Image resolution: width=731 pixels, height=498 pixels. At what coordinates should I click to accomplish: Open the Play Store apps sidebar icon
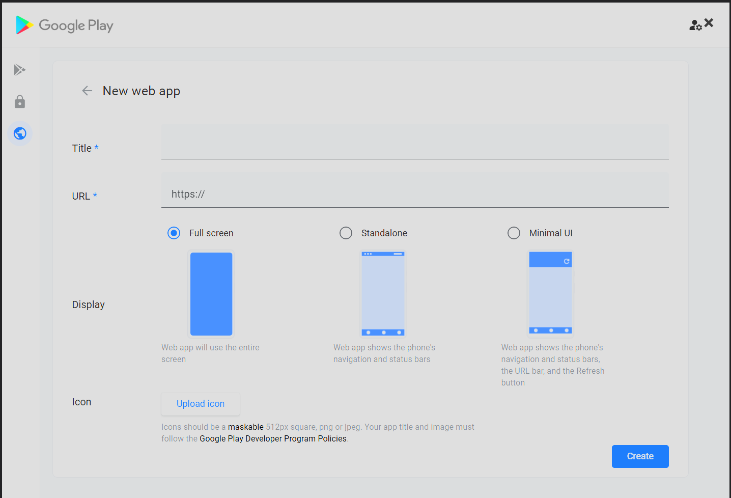tap(20, 70)
